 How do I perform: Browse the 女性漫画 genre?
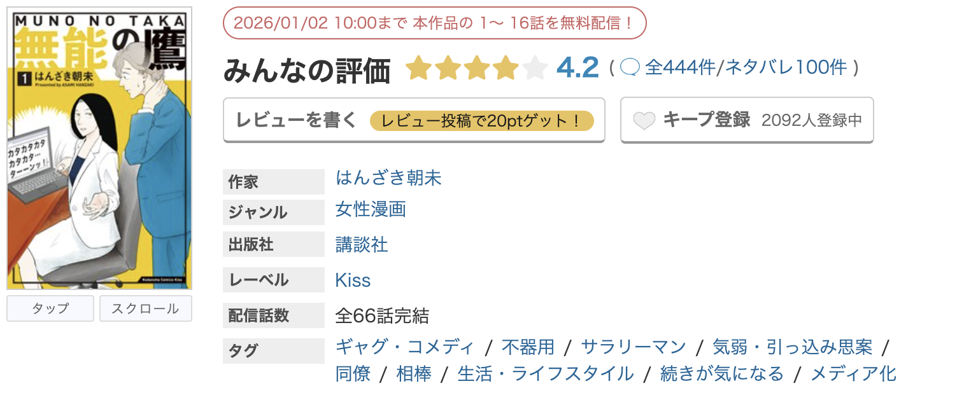coord(371,209)
